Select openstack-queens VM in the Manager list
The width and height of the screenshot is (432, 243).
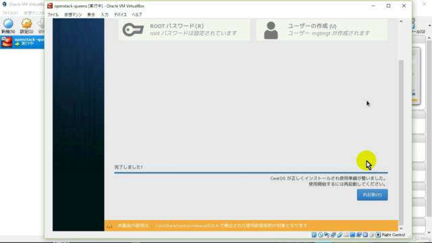click(x=22, y=42)
